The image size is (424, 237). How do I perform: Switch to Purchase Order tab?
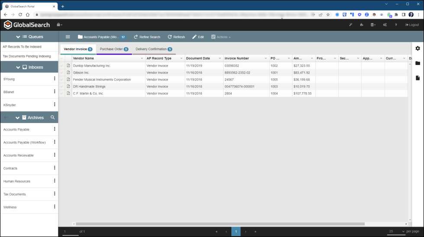click(x=114, y=49)
